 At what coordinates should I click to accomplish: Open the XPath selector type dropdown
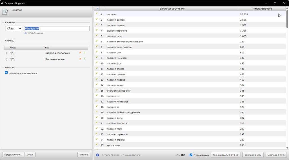(14, 29)
